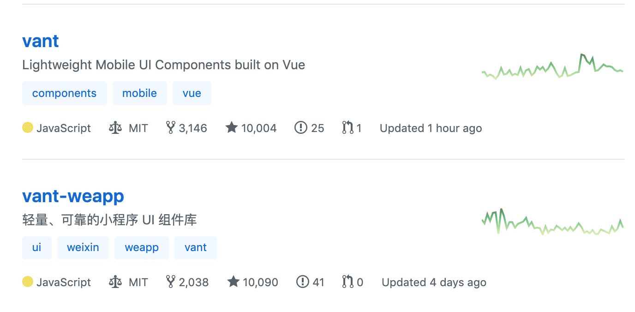This screenshot has width=635, height=312.
Task: Open the vant repository link
Action: click(41, 41)
